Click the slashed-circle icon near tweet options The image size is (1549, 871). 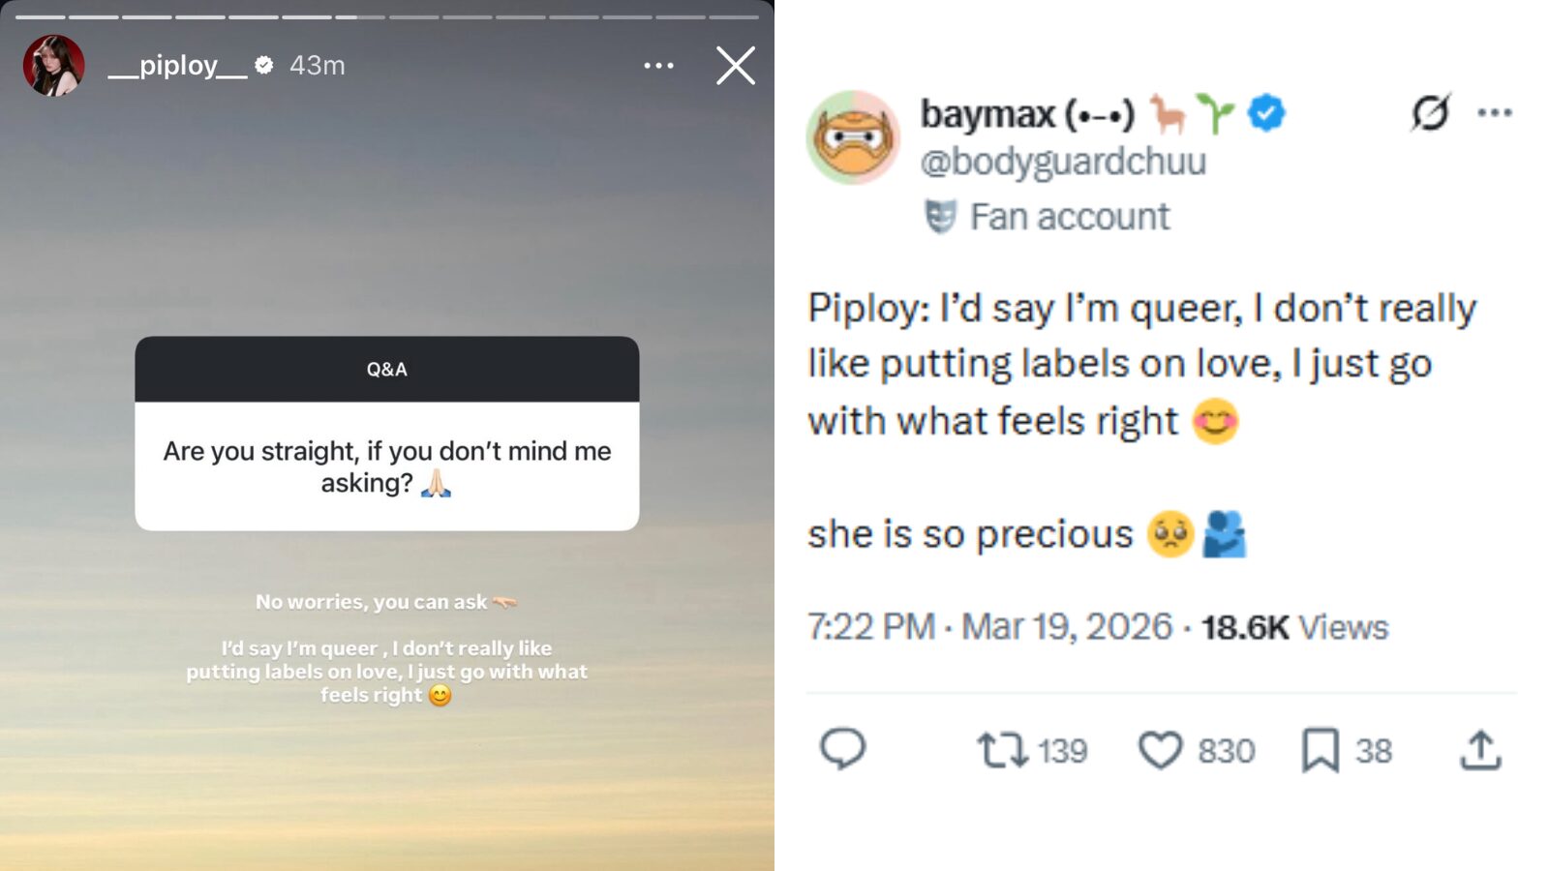pos(1432,112)
